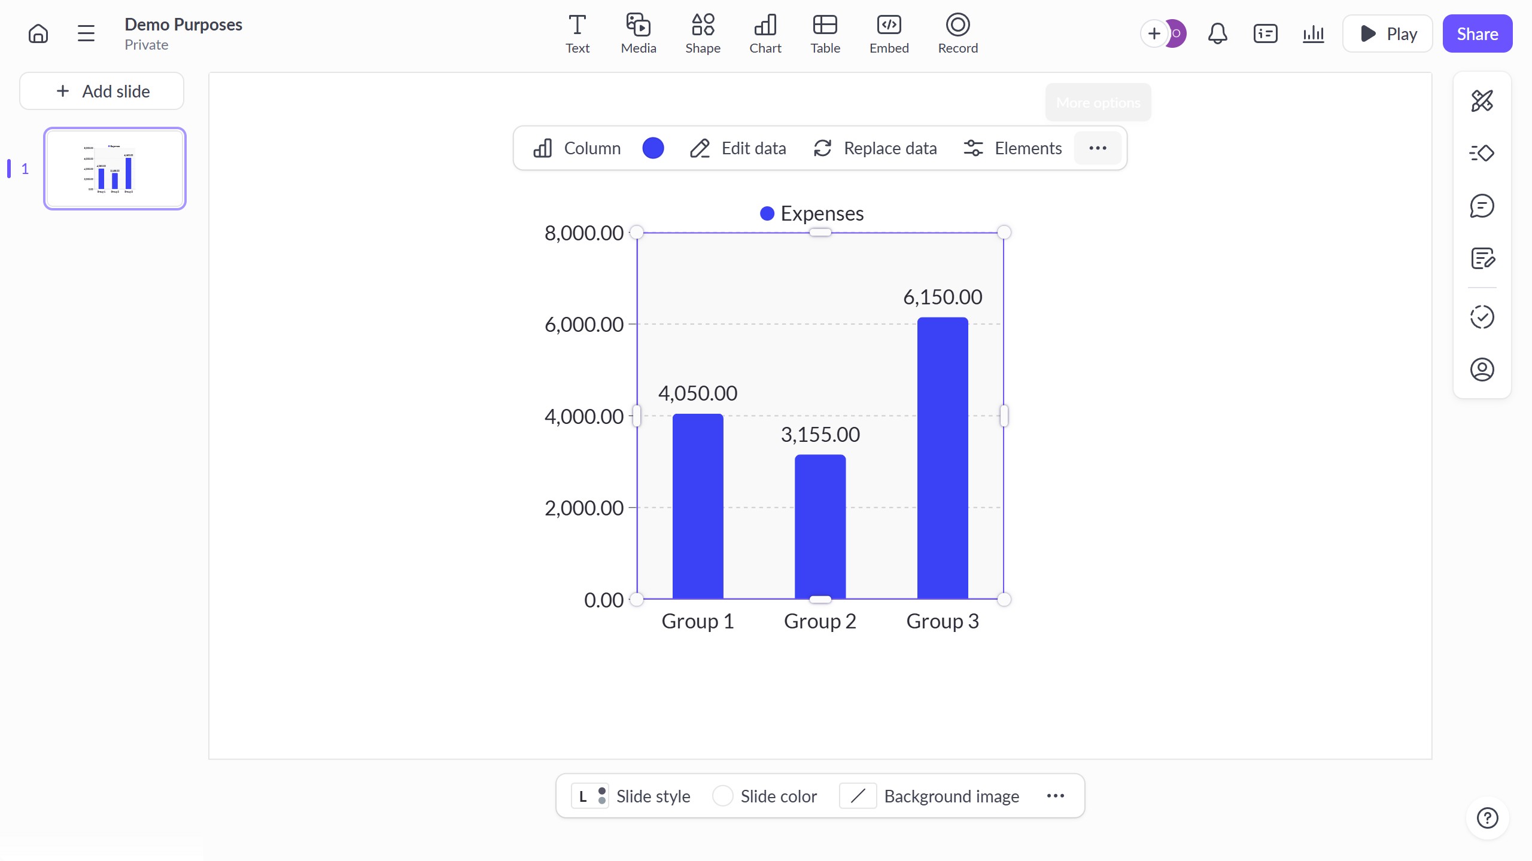The image size is (1532, 861).
Task: Open the Shape insert tool
Action: pos(703,33)
